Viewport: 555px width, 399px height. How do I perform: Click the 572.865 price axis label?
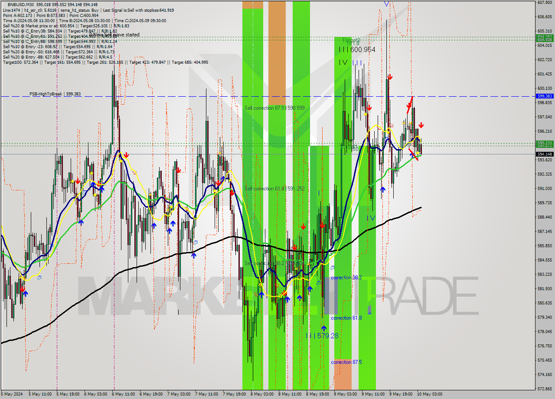tap(545, 389)
